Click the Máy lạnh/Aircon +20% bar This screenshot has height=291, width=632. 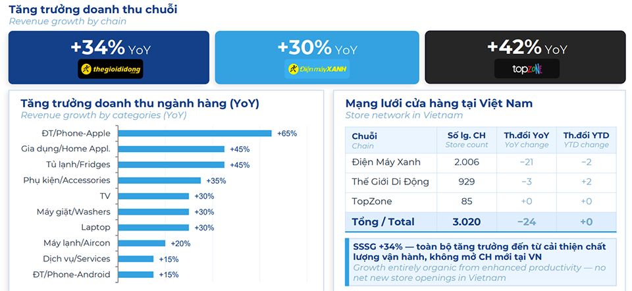click(145, 244)
